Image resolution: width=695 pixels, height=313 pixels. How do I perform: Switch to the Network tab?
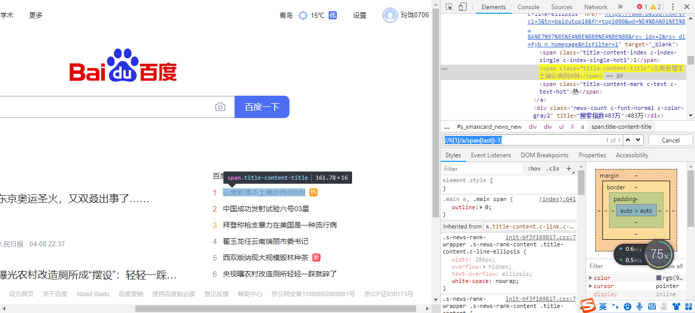(596, 7)
